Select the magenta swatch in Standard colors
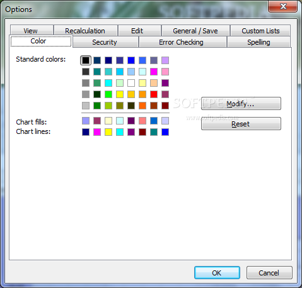Viewport: 302px width, 288px height. 154,72
